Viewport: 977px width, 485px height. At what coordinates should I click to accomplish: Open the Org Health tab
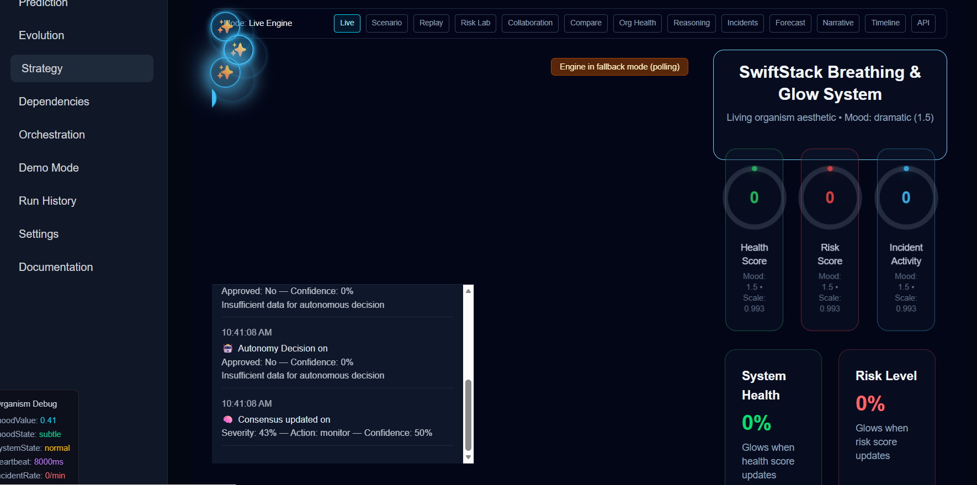638,23
